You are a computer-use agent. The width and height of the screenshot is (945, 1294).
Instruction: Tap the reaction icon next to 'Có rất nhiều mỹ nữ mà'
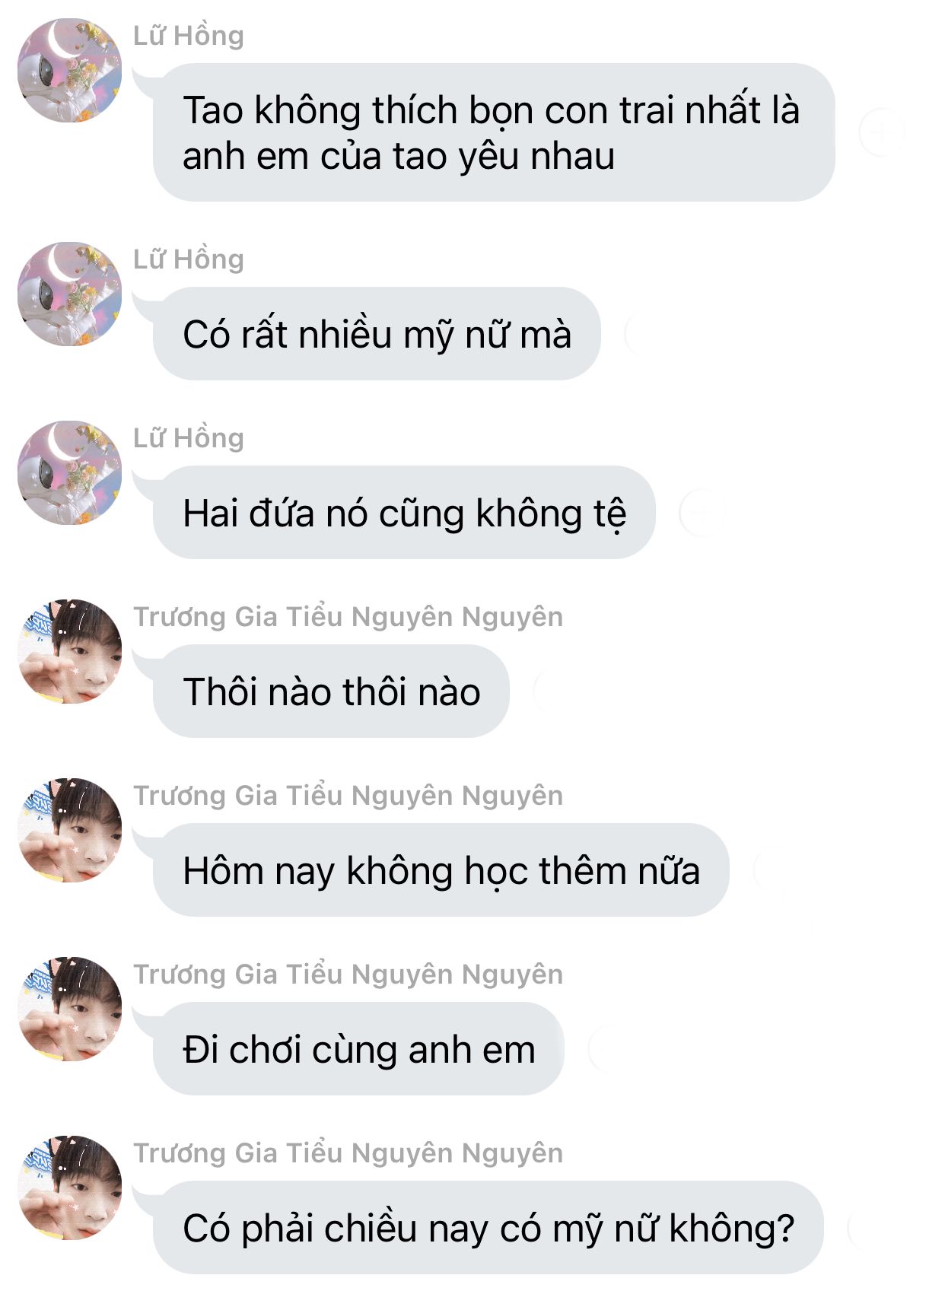(647, 333)
